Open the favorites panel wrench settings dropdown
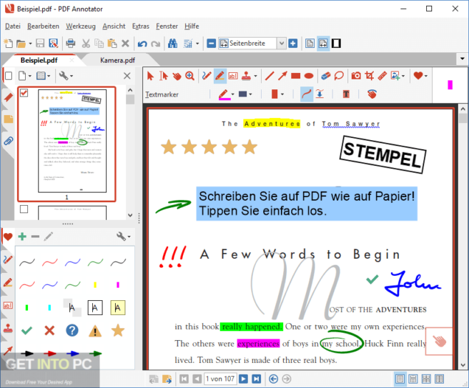Screen dimensions: 469x388 (x=123, y=237)
